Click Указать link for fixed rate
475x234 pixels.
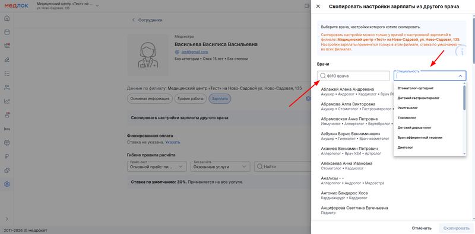click(173, 142)
